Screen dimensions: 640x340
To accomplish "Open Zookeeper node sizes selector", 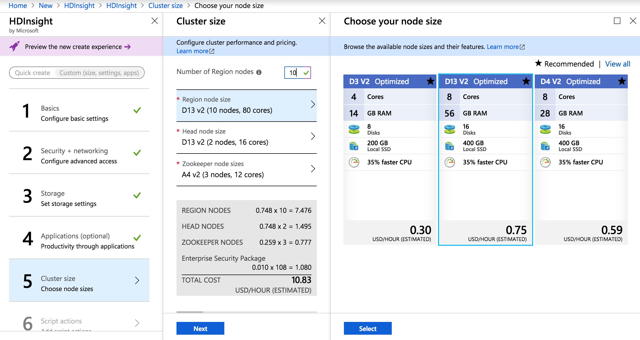I will 247,170.
